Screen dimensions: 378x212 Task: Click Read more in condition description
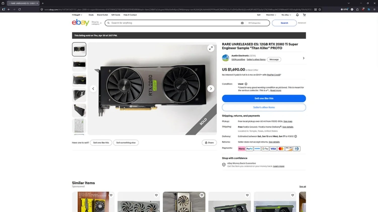[276, 91]
